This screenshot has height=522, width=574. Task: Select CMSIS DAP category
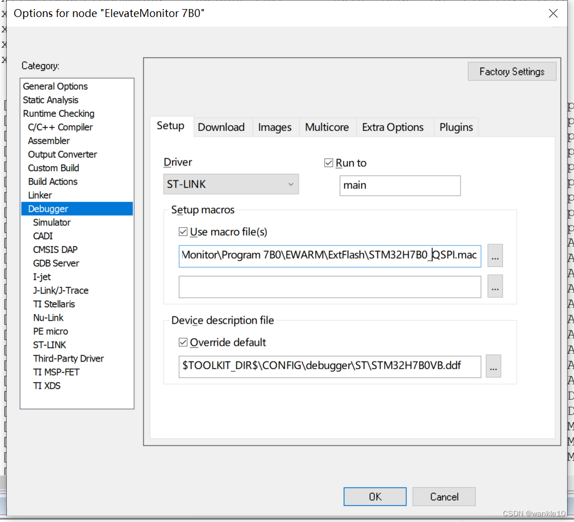pyautogui.click(x=55, y=249)
